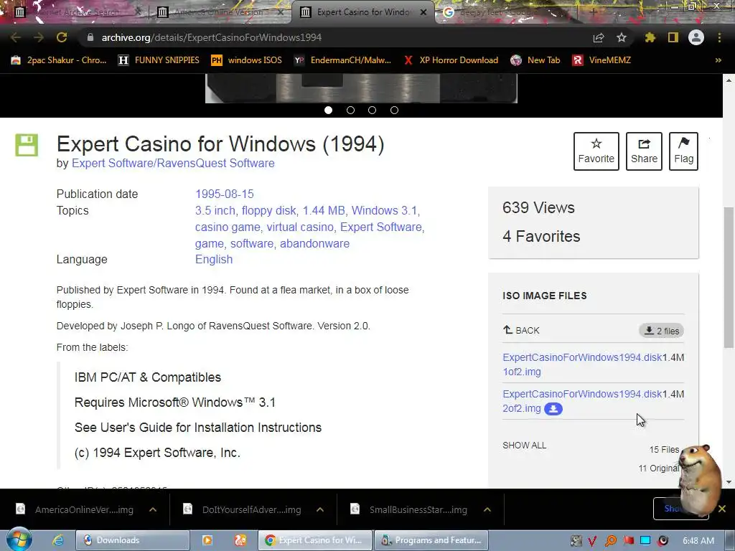Switch to Programs and Features taskbar window
The height and width of the screenshot is (551, 735).
[x=431, y=540]
